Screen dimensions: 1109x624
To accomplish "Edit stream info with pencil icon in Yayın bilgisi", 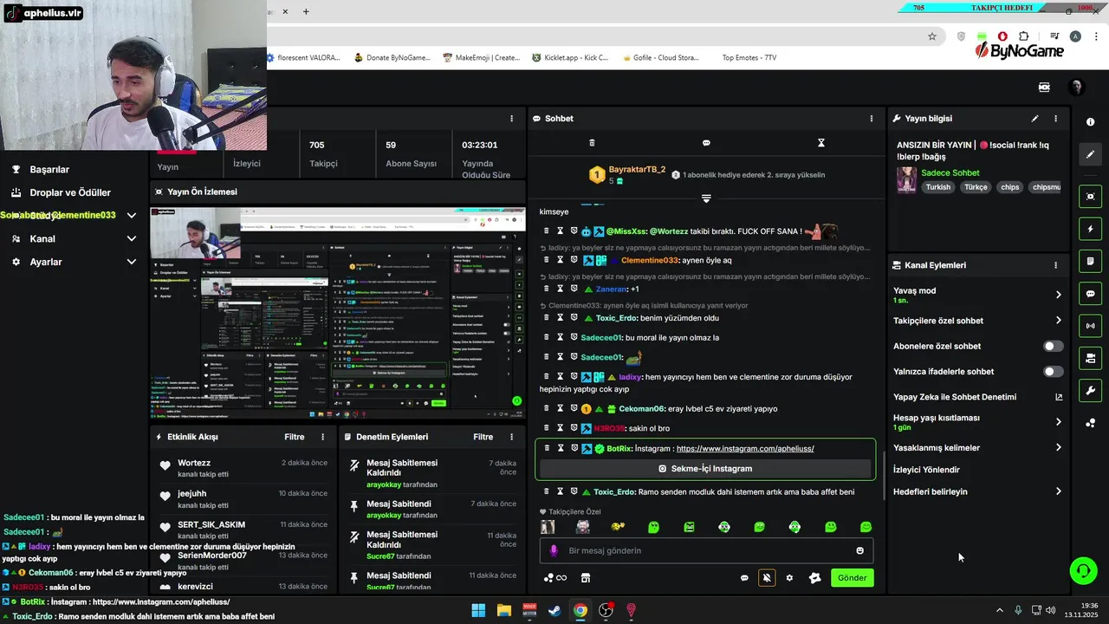I will [1034, 119].
